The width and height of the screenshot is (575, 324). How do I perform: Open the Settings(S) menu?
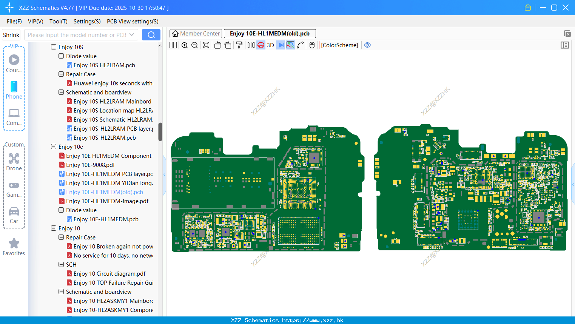[87, 22]
